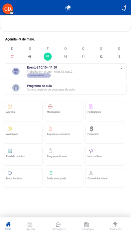This screenshot has height=233, width=131.
Task: Open the Meus horários clock icon
Action: (10, 173)
